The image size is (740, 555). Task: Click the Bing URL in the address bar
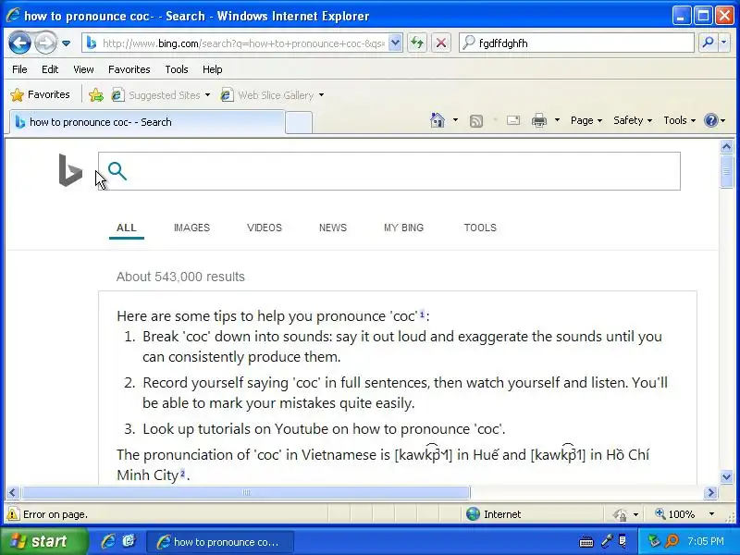[243, 43]
